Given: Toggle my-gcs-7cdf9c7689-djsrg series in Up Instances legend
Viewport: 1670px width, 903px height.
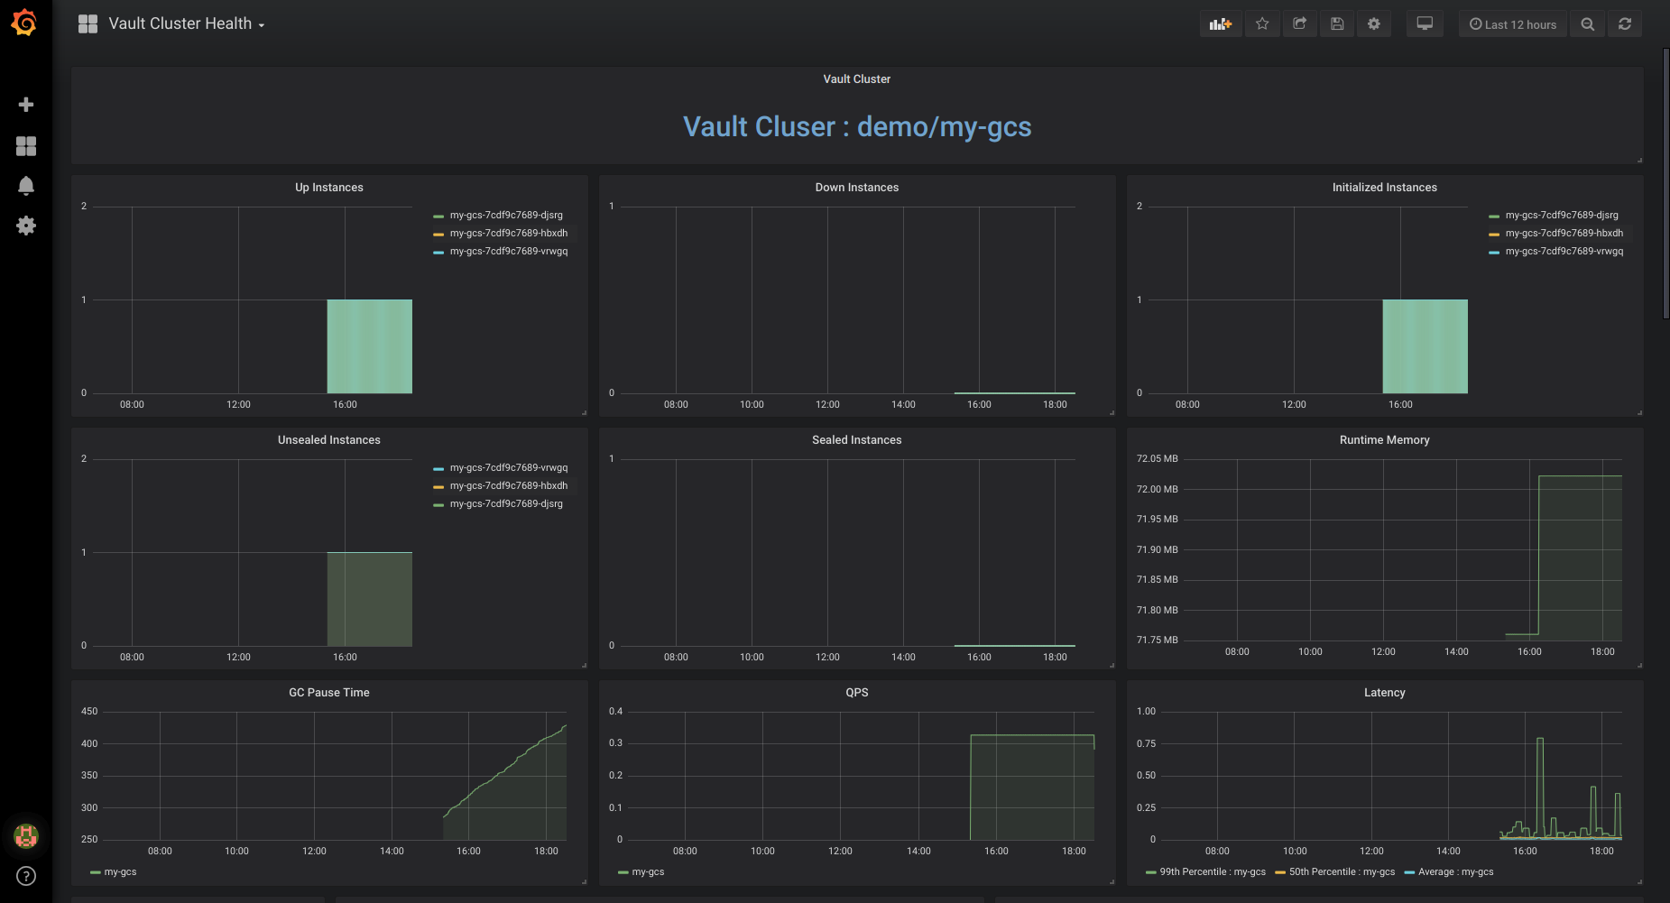Looking at the screenshot, I should 506,215.
